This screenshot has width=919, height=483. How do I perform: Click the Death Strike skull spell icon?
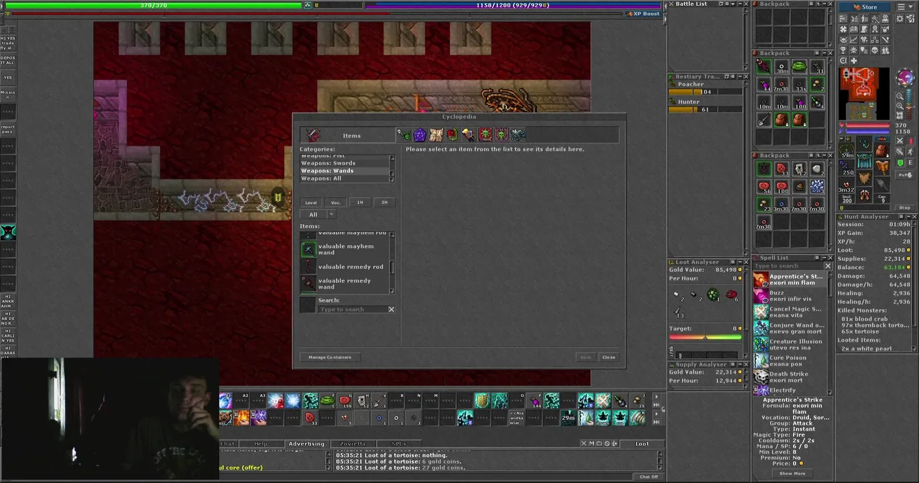tap(761, 377)
